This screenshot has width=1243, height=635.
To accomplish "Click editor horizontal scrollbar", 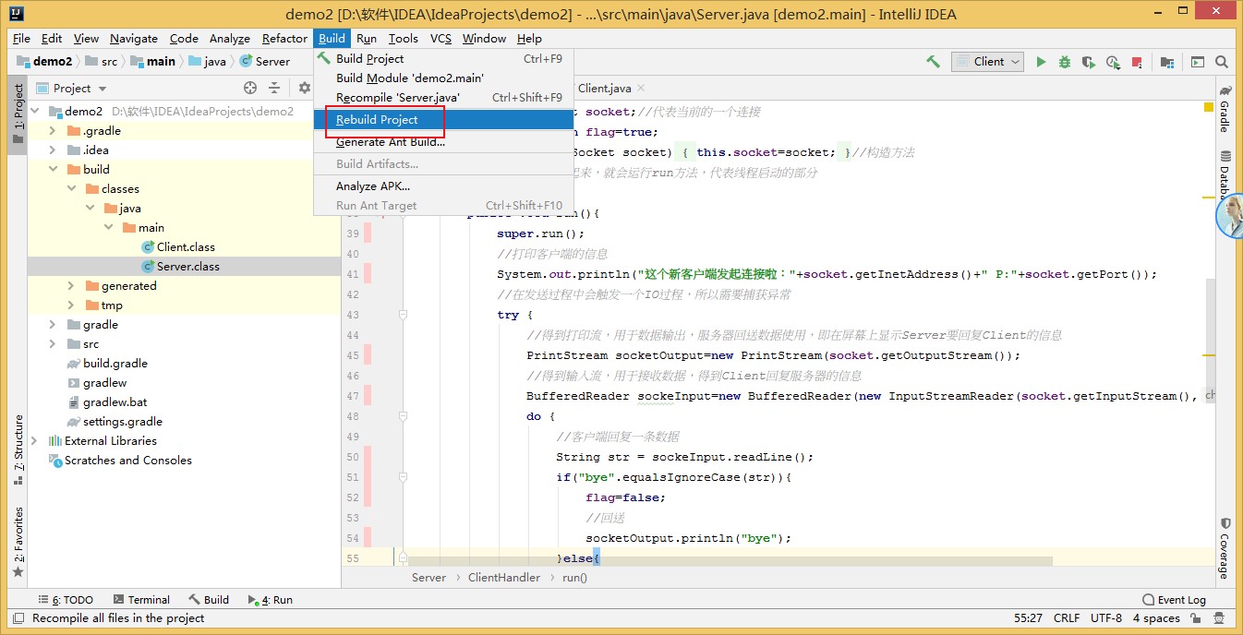I will coord(730,560).
